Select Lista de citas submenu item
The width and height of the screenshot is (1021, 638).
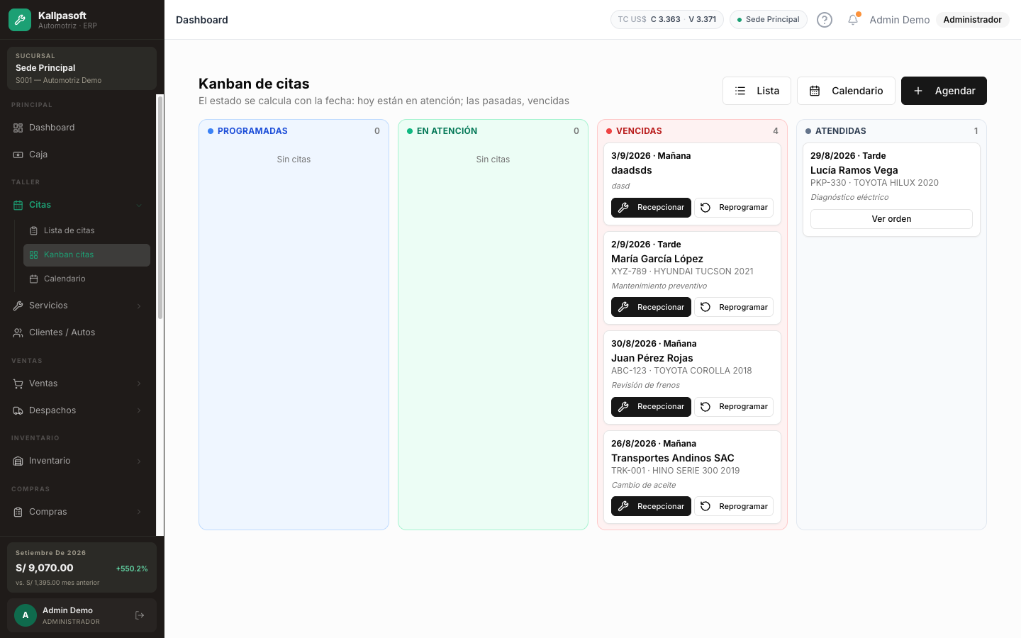[x=87, y=230]
